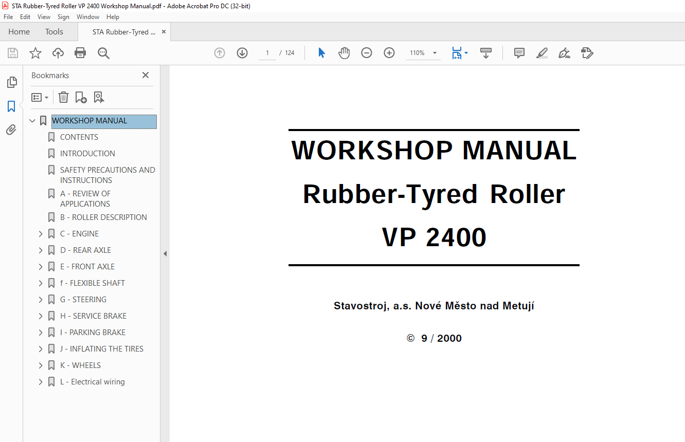Expand the L - Electrical wiring bookmark
This screenshot has height=442, width=685.
(41, 382)
